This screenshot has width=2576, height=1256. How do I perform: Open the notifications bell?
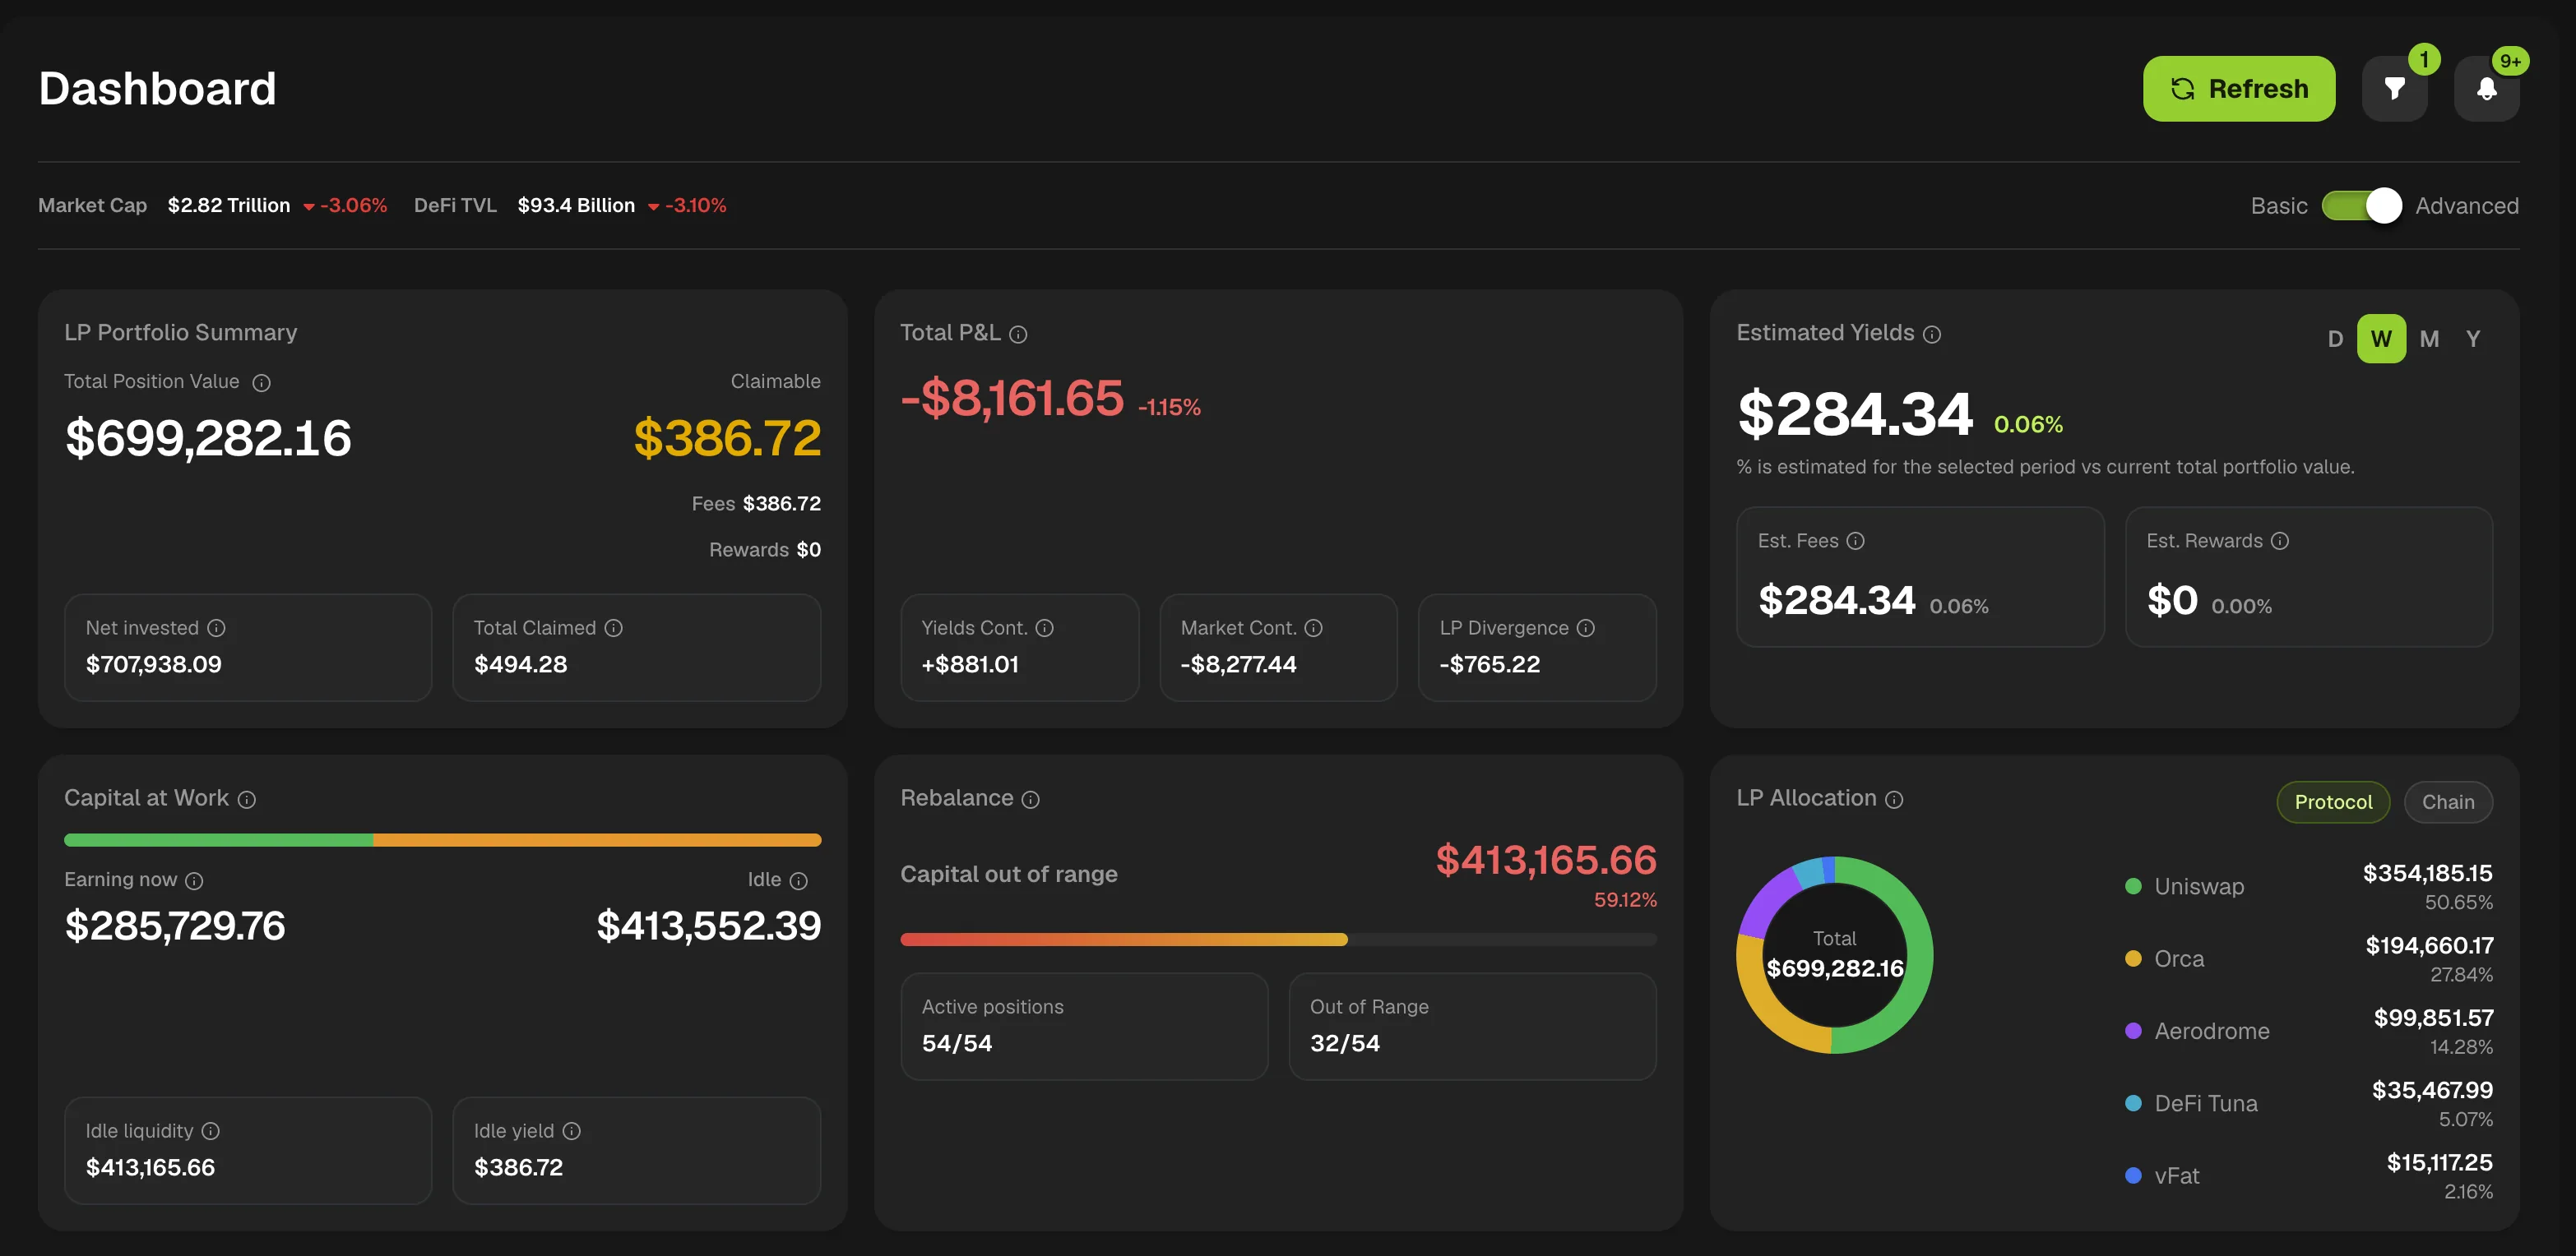[x=2487, y=89]
